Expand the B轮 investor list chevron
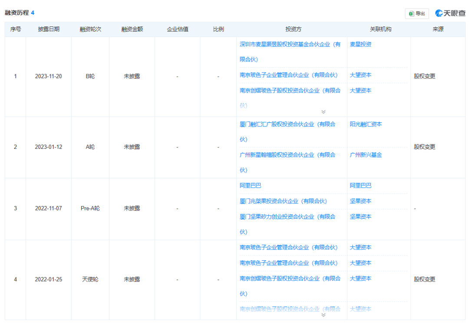The image size is (469, 328). click(x=324, y=112)
